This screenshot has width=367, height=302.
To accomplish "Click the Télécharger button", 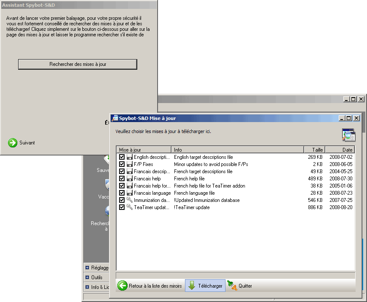I will (x=205, y=286).
